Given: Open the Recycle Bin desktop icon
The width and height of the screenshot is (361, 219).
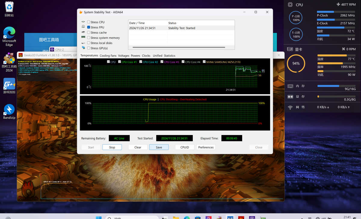Looking at the screenshot, I should pos(9,9).
